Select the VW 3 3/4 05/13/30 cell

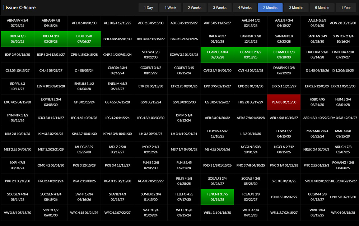pyautogui.click(x=17, y=213)
